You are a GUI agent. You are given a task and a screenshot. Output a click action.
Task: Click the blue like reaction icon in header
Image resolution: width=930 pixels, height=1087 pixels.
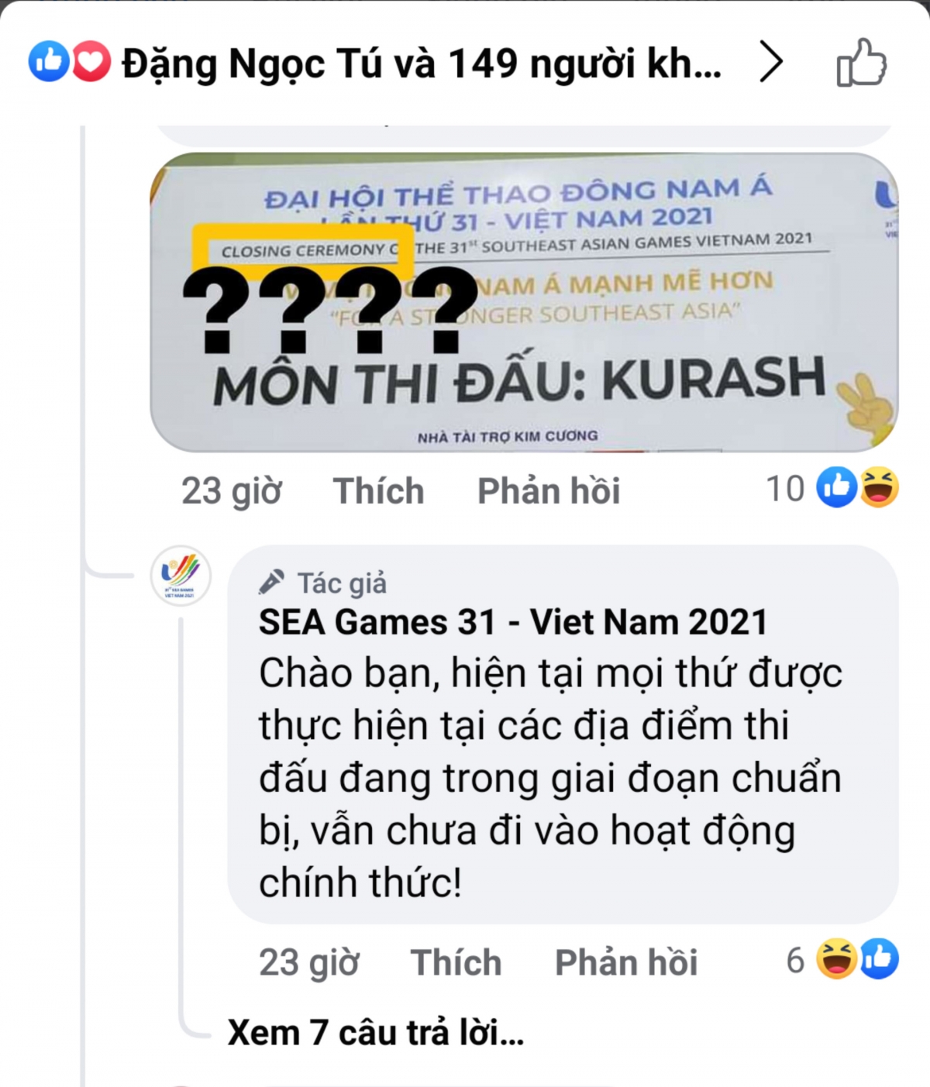click(x=49, y=62)
